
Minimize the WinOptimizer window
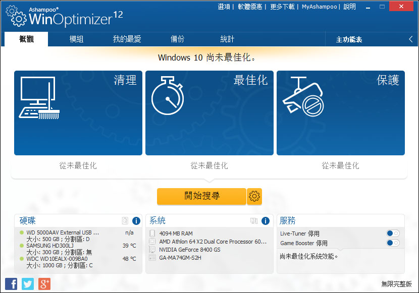click(368, 7)
